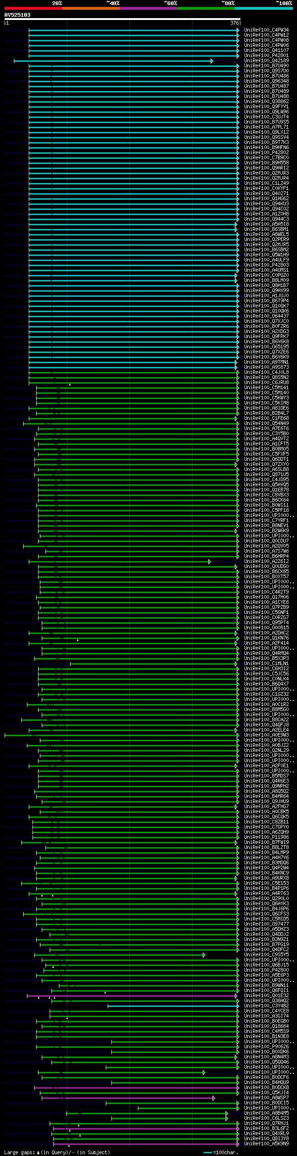
Task: Click the red 20% identity legend segment
Action: point(33,8)
